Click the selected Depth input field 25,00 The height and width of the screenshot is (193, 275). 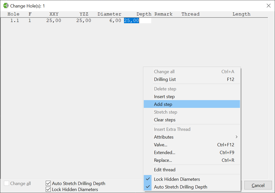click(x=137, y=20)
